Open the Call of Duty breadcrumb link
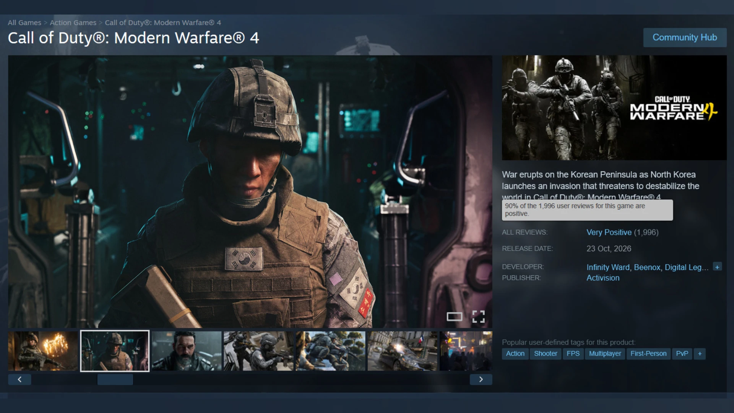Image resolution: width=734 pixels, height=413 pixels. 163,23
